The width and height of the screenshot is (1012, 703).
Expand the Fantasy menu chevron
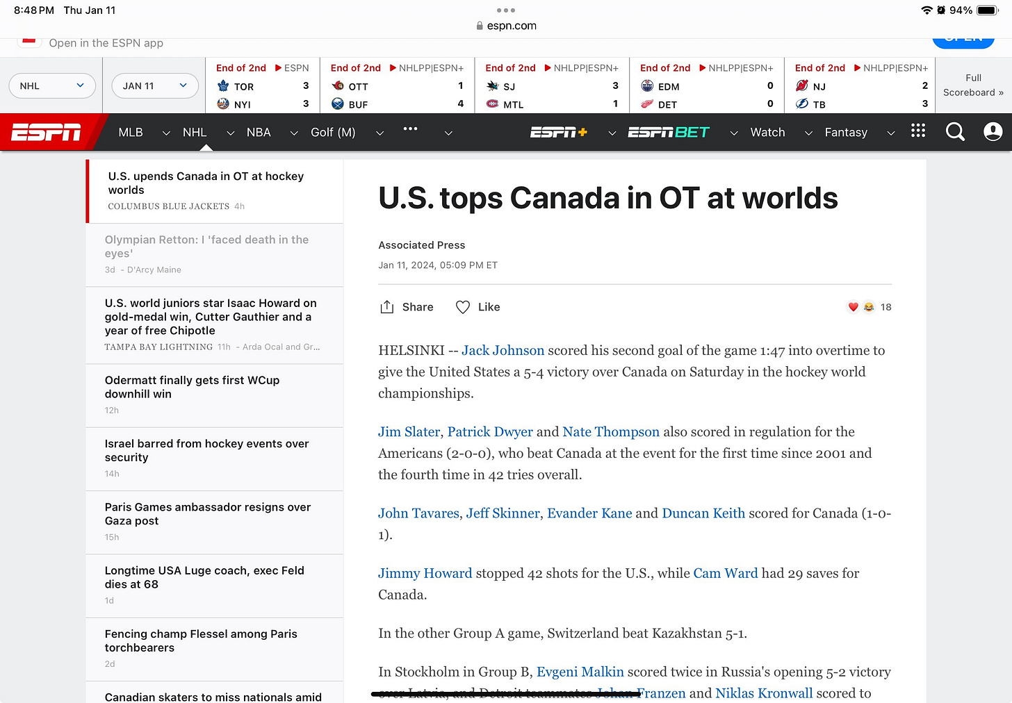891,133
